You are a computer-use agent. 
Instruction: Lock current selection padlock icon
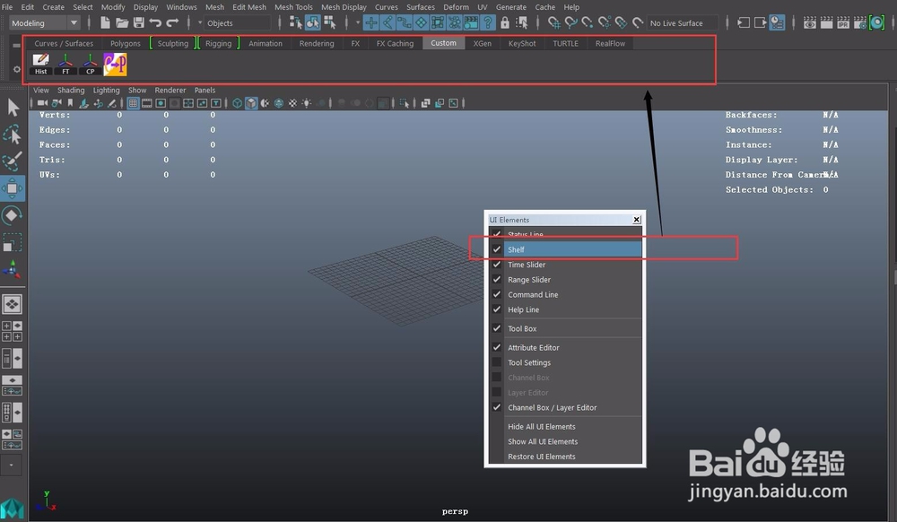504,22
